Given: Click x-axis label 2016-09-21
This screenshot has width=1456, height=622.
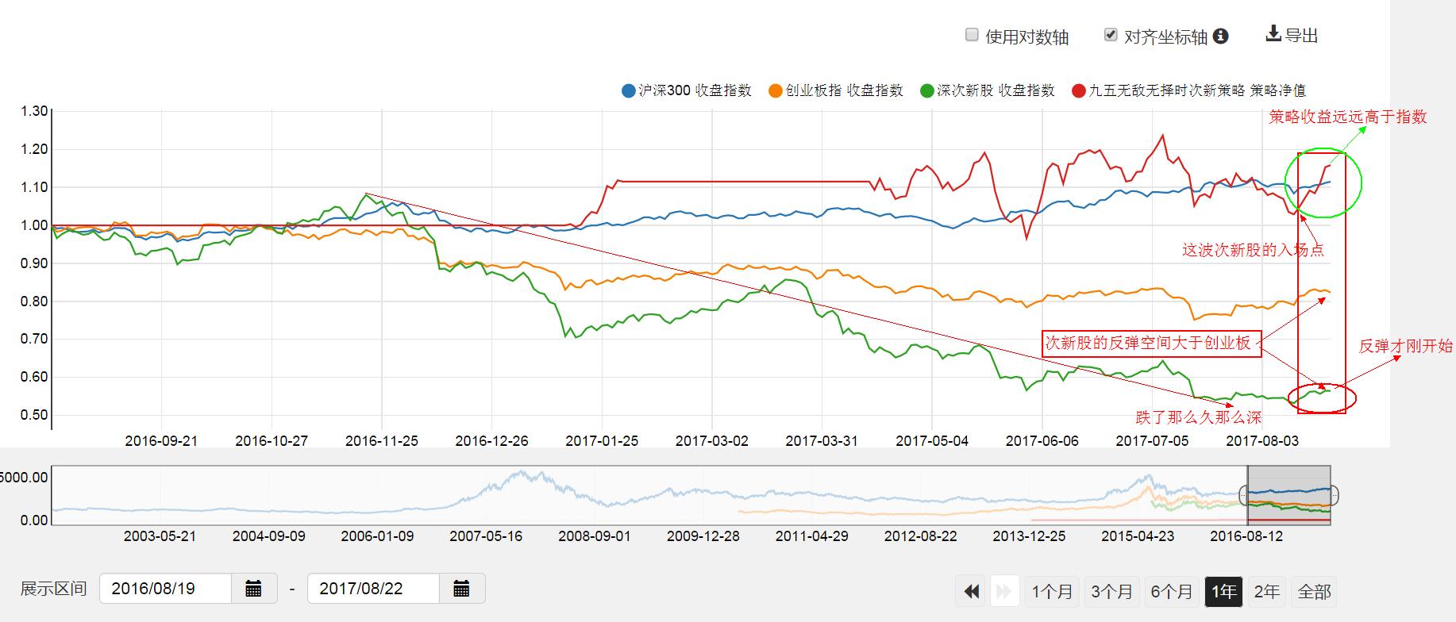Looking at the screenshot, I should (x=161, y=440).
